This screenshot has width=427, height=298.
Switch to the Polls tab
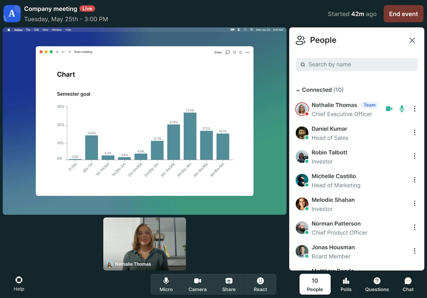(x=346, y=285)
